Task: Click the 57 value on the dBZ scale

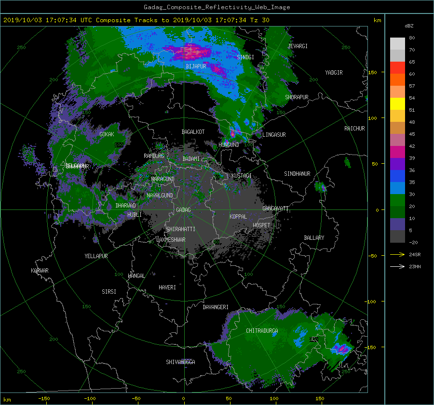Action: (x=412, y=86)
